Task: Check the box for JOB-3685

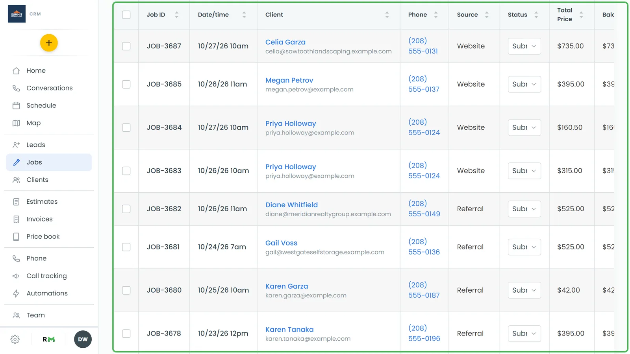Action: point(126,84)
